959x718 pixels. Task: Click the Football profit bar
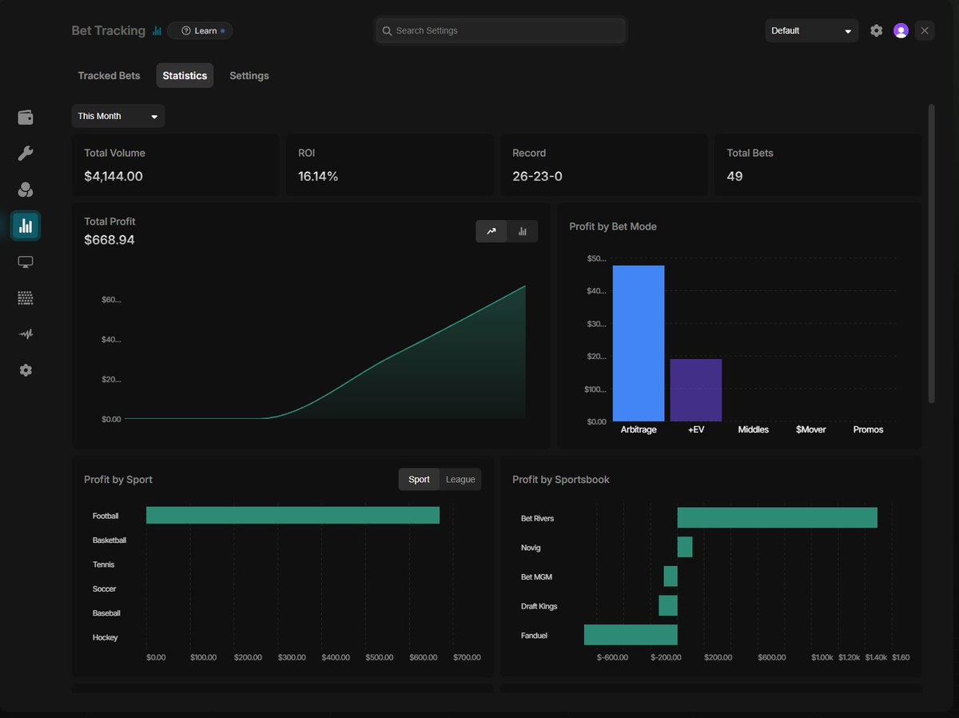tap(292, 515)
